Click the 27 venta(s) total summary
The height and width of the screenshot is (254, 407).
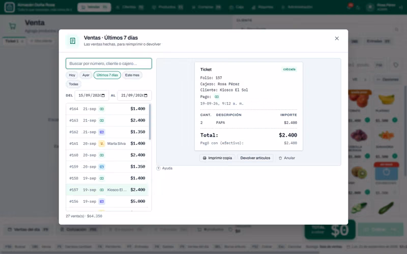[x=84, y=216]
